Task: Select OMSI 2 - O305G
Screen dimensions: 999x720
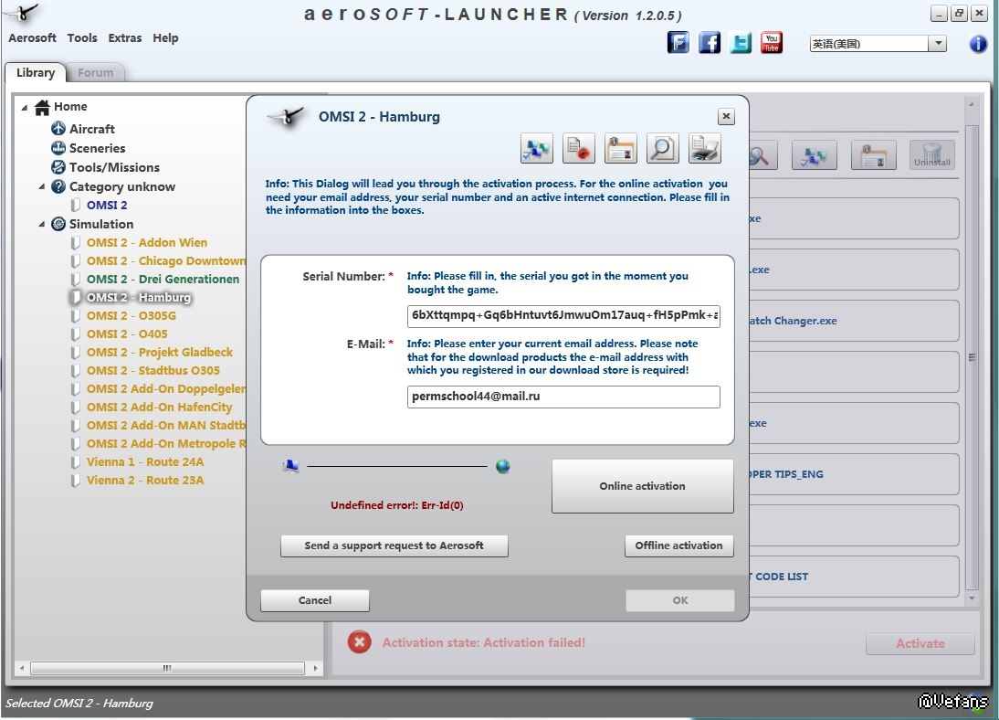Action: (131, 315)
